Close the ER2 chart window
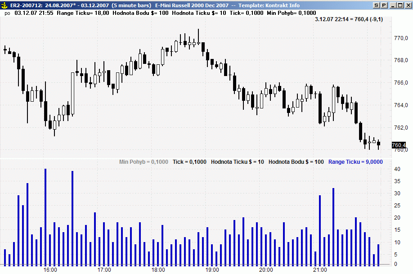 408,5
